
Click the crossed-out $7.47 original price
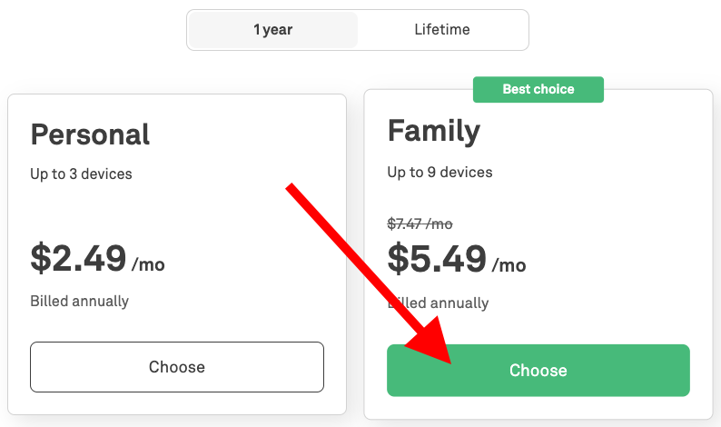coord(420,223)
